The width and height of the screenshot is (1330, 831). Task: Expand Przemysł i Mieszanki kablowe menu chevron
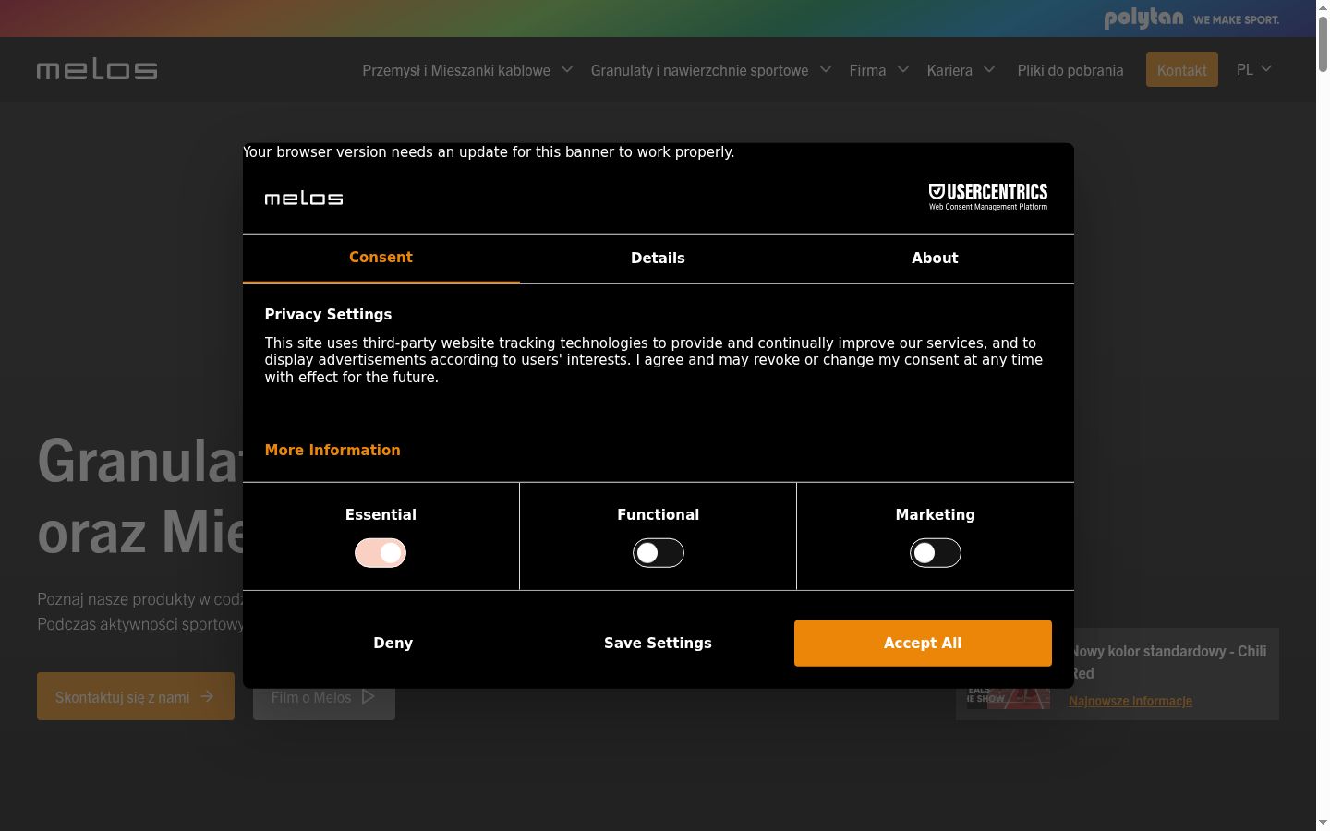(567, 69)
